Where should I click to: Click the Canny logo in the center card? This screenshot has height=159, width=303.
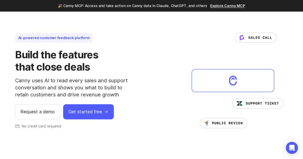(233, 81)
